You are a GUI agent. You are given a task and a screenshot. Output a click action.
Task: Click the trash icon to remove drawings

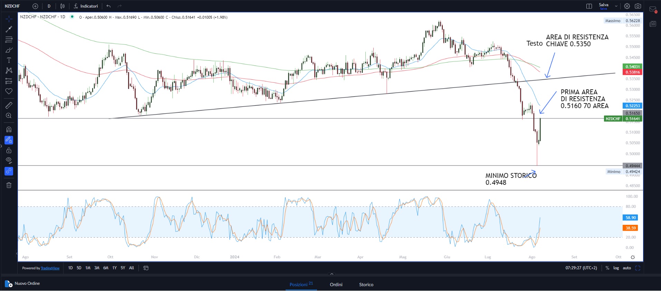coord(9,185)
